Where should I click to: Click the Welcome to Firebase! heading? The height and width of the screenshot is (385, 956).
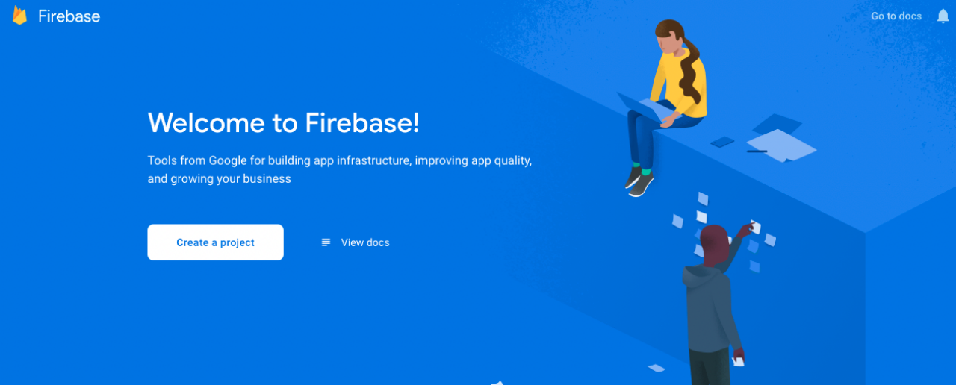click(284, 122)
